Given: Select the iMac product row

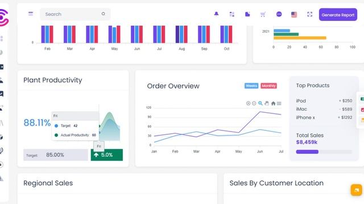Looking at the screenshot, I should 324,109.
